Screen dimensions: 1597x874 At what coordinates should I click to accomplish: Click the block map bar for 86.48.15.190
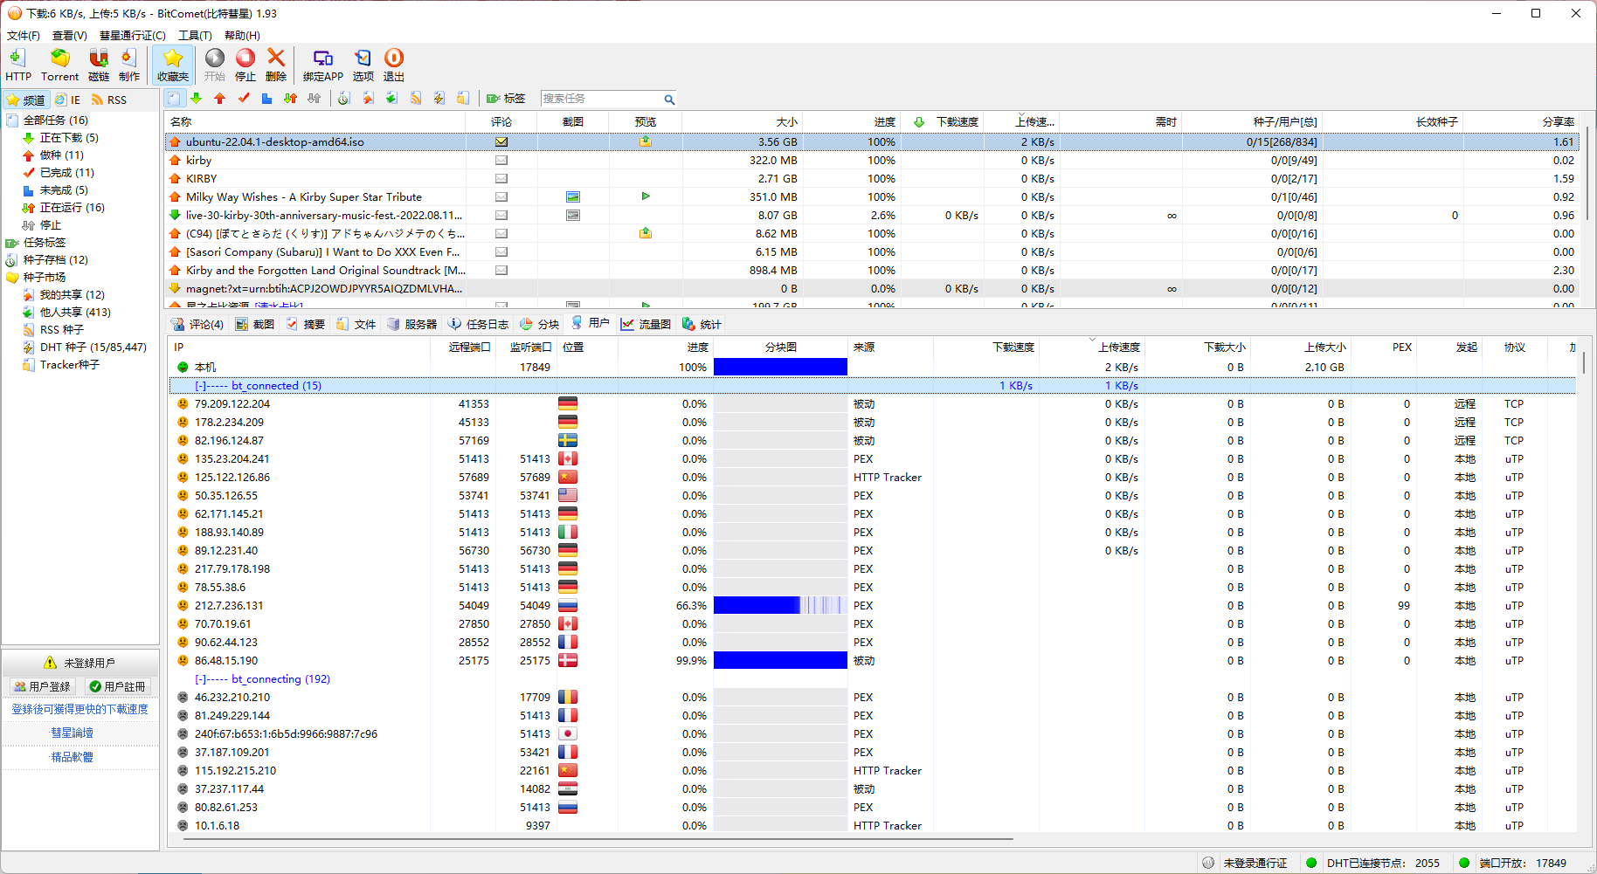pyautogui.click(x=780, y=661)
